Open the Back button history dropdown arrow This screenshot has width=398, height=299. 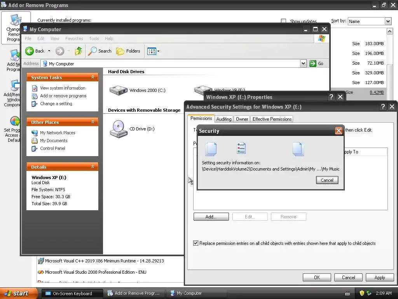click(49, 51)
